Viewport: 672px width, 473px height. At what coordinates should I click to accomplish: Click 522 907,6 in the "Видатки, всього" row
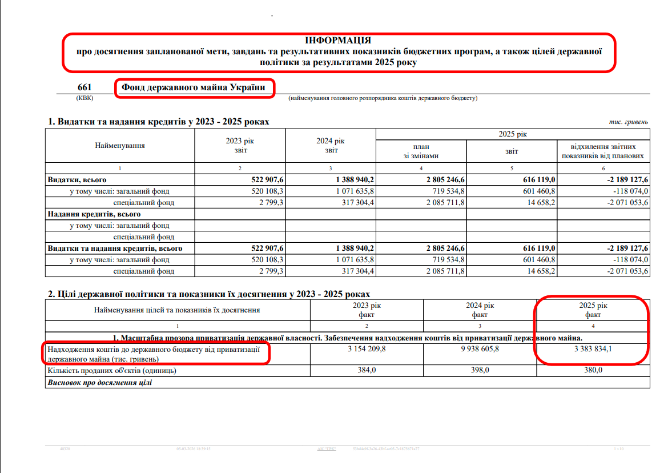[267, 180]
